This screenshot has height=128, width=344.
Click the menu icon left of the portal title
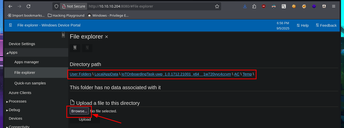11,25
